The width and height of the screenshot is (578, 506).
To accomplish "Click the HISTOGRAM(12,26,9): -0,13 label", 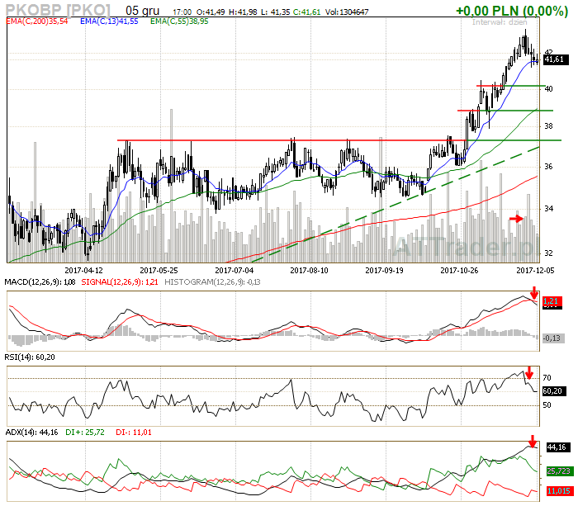I will pos(212,282).
